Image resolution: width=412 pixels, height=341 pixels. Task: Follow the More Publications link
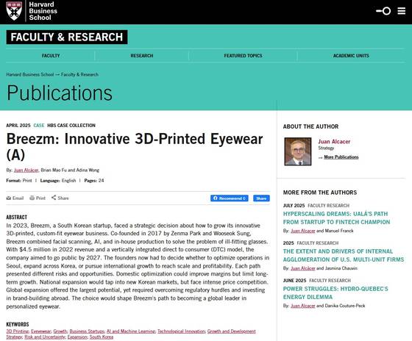point(341,157)
